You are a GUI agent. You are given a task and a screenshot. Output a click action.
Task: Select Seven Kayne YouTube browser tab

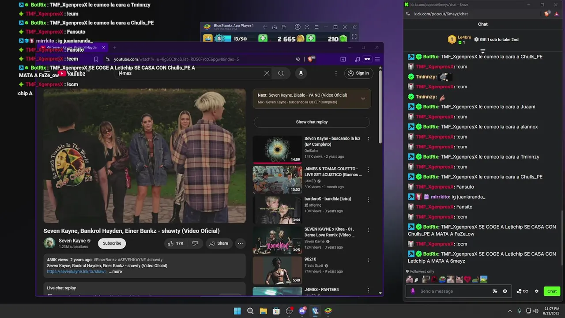coord(73,47)
